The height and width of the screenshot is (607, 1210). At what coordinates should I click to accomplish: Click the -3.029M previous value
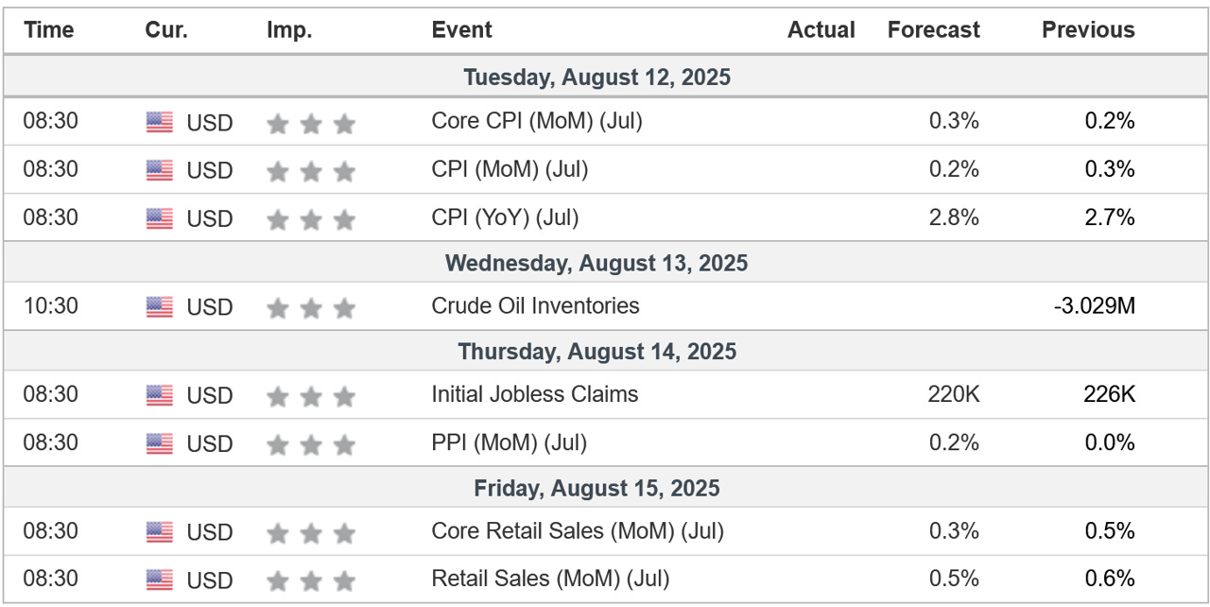point(1095,306)
